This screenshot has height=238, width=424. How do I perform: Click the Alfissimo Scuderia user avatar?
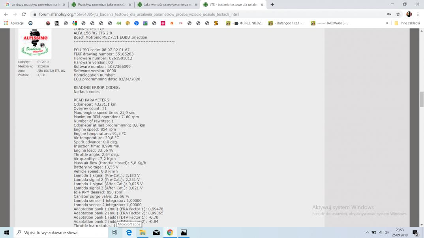[x=35, y=43]
